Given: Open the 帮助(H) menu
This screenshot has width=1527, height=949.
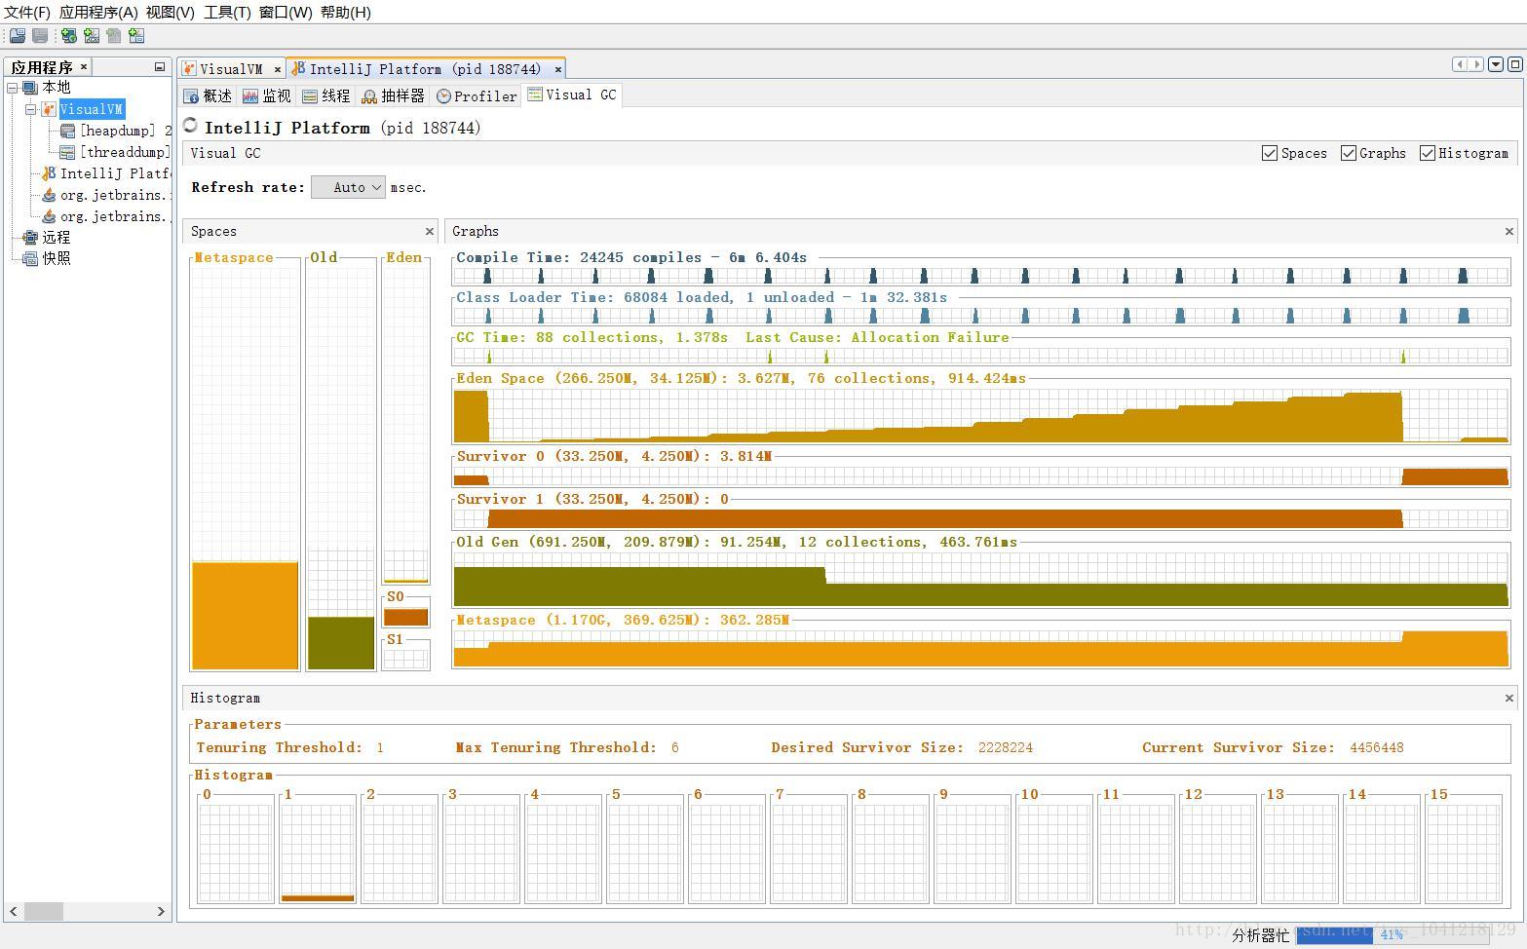Looking at the screenshot, I should 346,13.
